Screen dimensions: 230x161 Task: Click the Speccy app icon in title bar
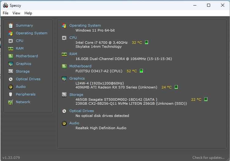pyautogui.click(x=6, y=5)
